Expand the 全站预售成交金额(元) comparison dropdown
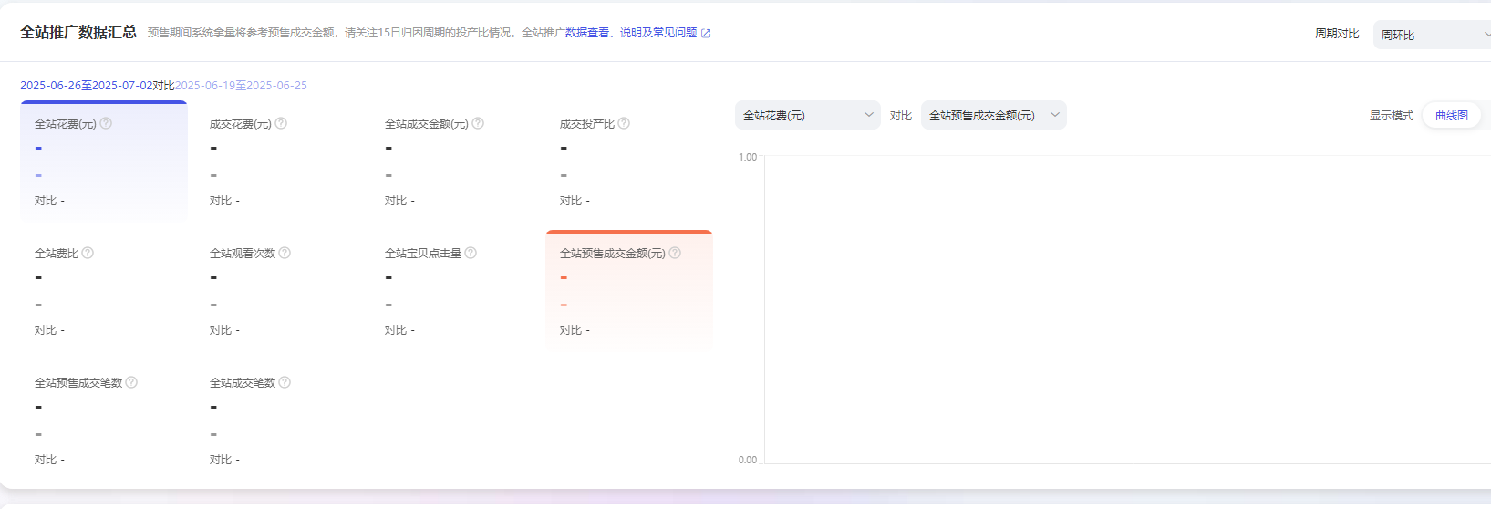The height and width of the screenshot is (509, 1491). coord(993,115)
